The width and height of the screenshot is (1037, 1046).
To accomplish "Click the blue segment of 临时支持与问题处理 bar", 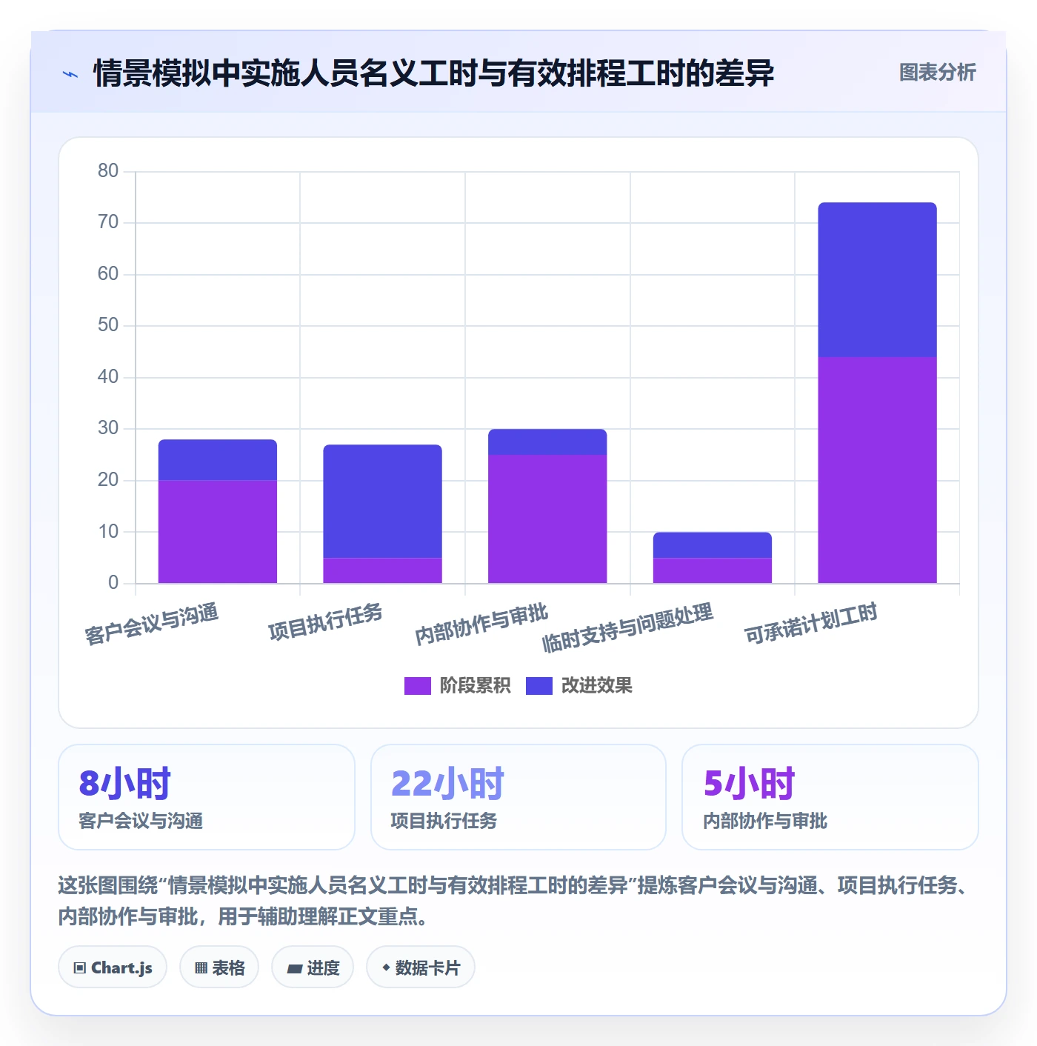I will (713, 545).
